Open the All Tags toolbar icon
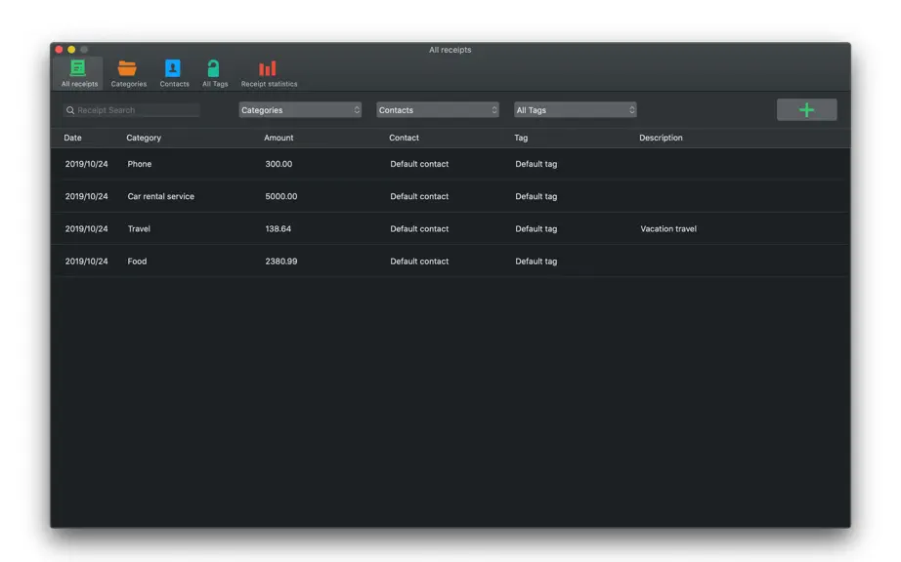The height and width of the screenshot is (562, 901). [x=213, y=68]
